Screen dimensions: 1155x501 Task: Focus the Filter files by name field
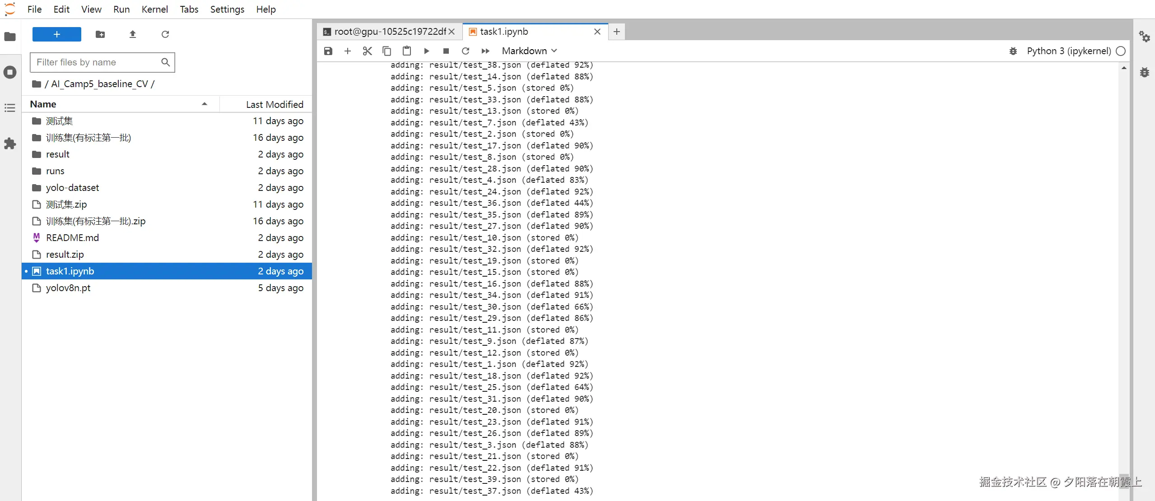click(97, 62)
